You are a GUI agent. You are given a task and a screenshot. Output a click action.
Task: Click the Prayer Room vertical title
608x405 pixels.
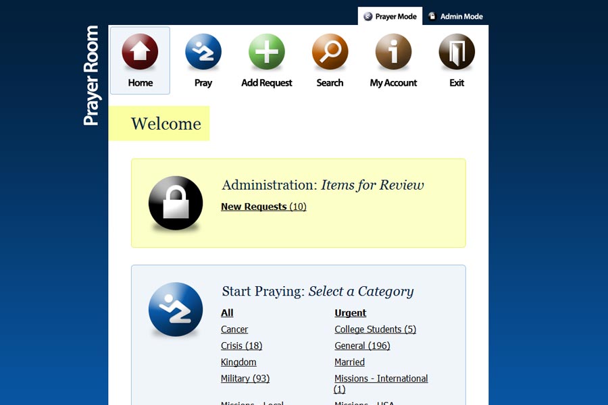(91, 76)
